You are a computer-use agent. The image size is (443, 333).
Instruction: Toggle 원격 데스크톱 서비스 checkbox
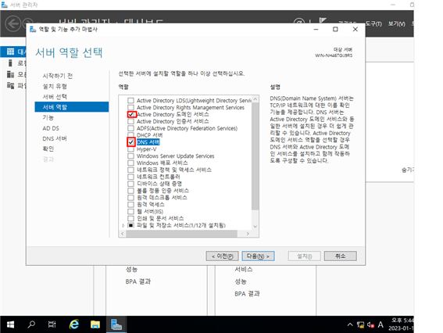click(130, 198)
